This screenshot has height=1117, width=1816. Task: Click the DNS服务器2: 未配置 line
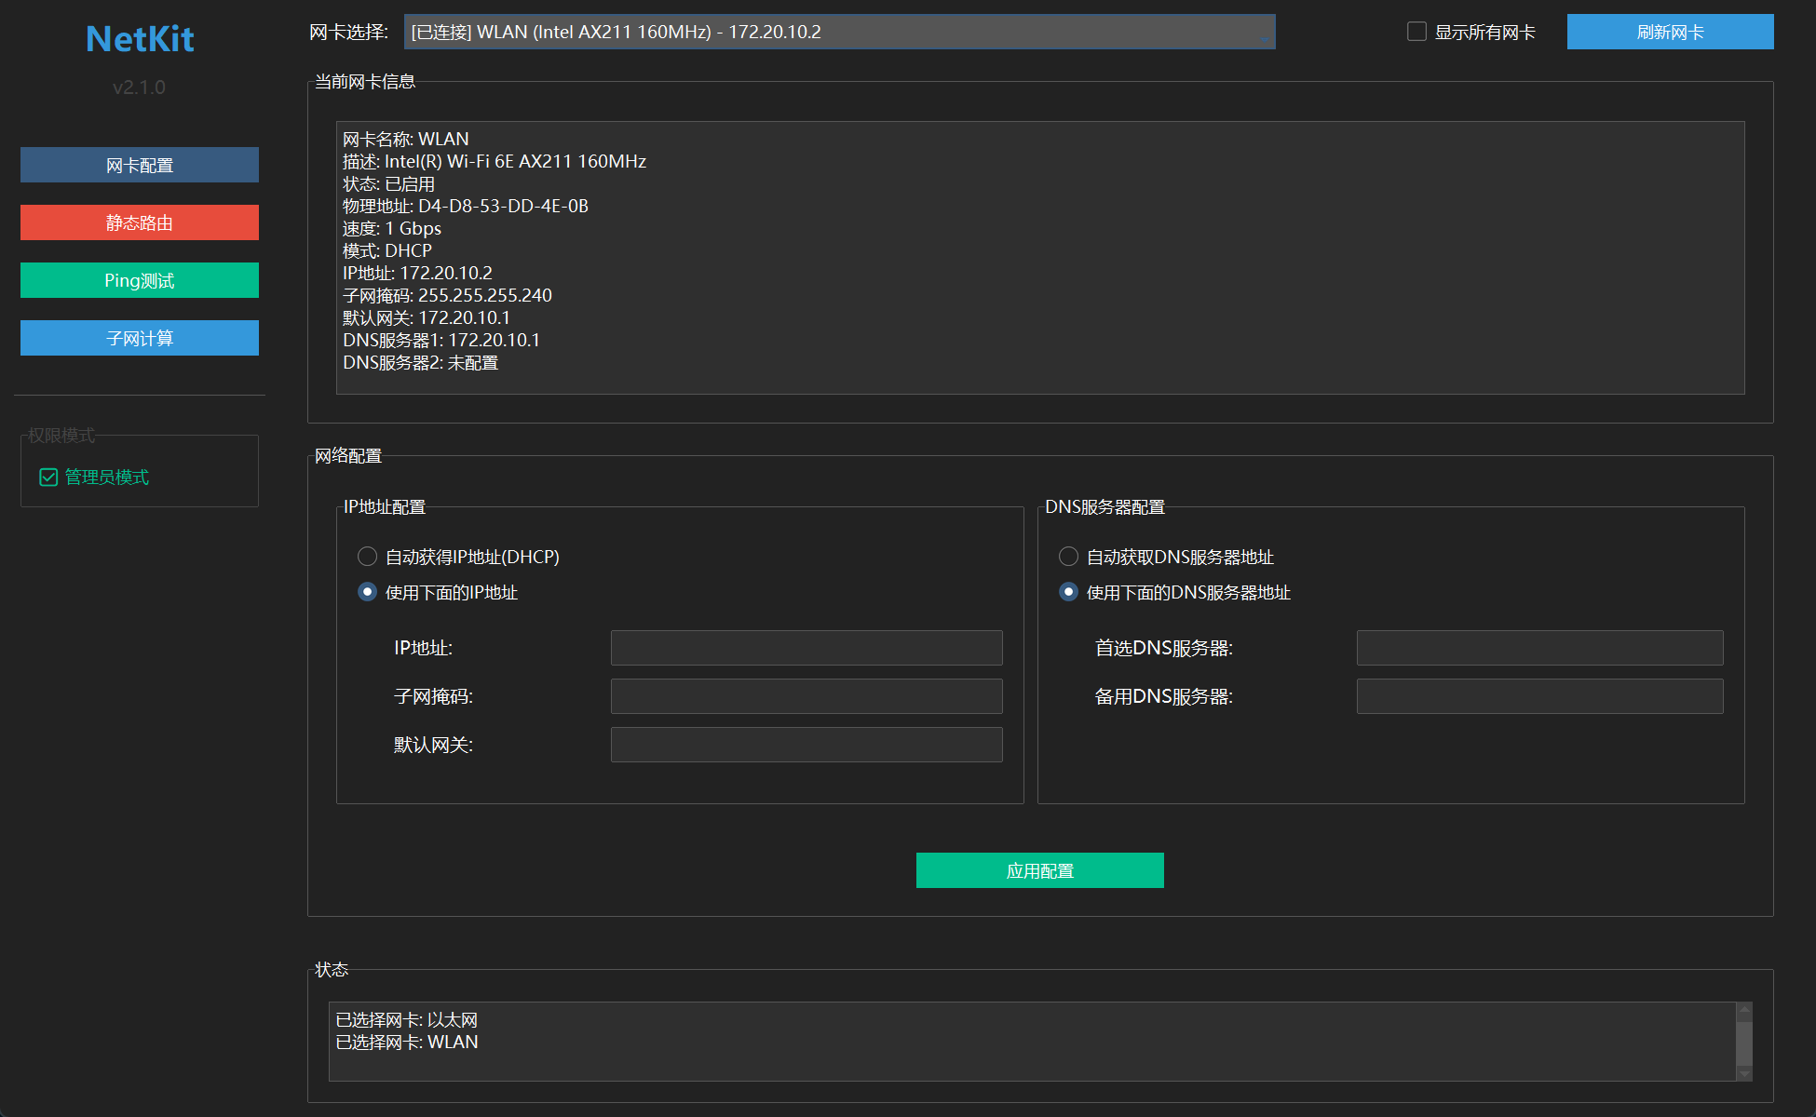click(x=421, y=362)
